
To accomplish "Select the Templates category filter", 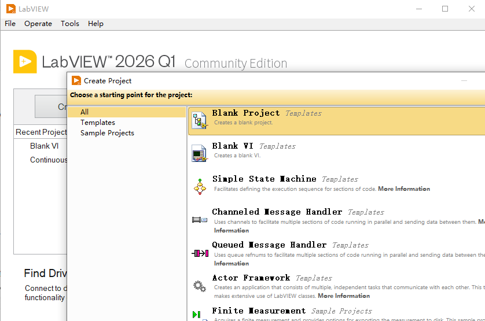I will coord(98,123).
